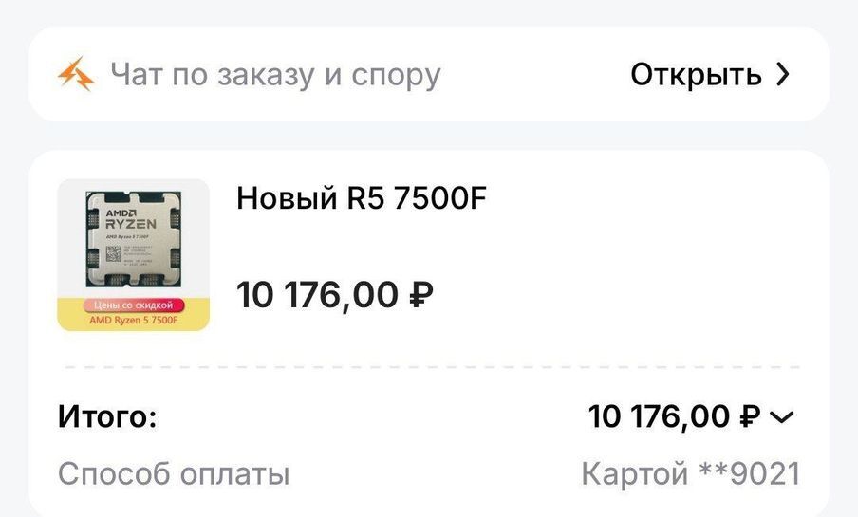Open the Новый R5 7500F product title

coord(362,197)
